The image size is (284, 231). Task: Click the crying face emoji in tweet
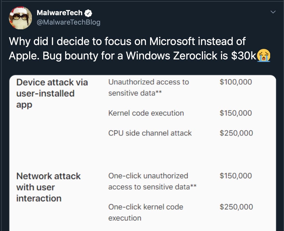(x=263, y=56)
